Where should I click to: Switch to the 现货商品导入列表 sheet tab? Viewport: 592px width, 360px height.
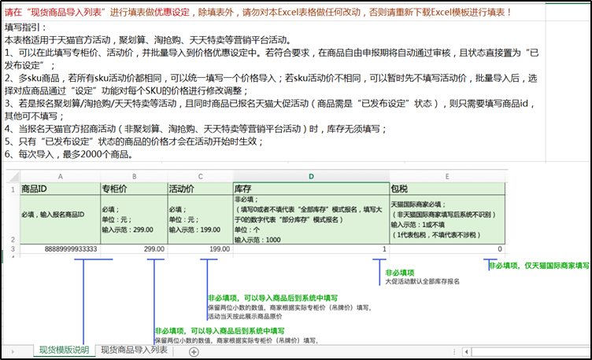(x=135, y=351)
